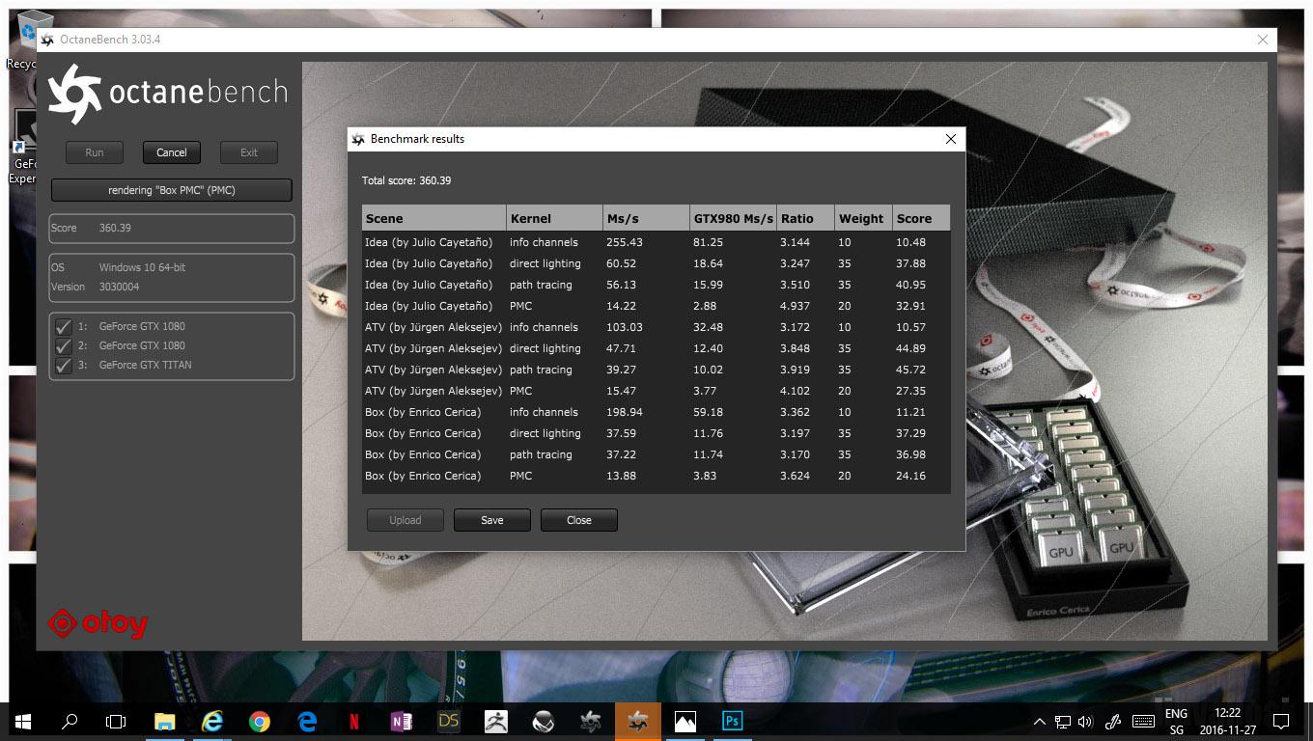Select the "Total score: 360.39" text

(x=406, y=180)
